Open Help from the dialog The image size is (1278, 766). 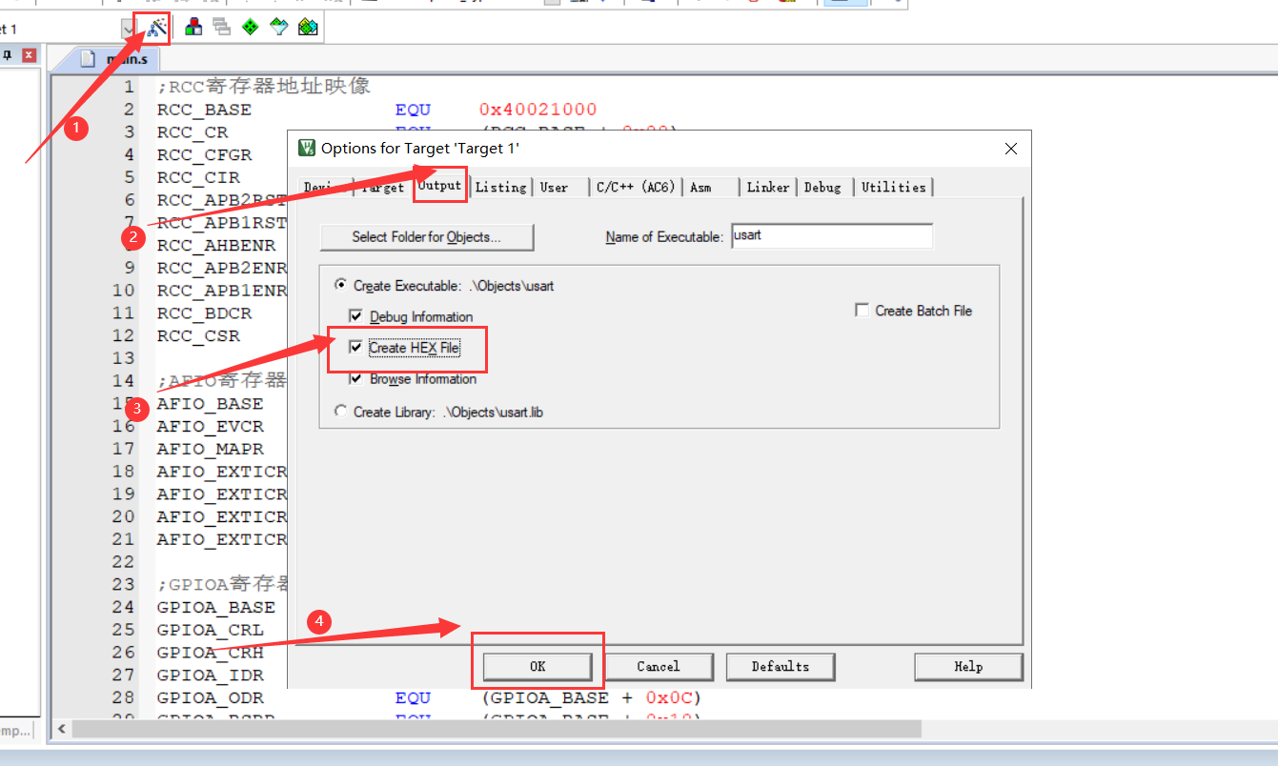point(968,666)
